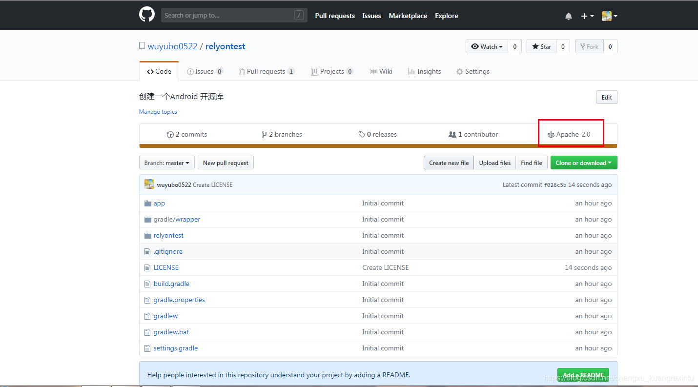Click the gradle/wrapper folder icon
Viewport: 698px width, 387px height.
[x=148, y=219]
